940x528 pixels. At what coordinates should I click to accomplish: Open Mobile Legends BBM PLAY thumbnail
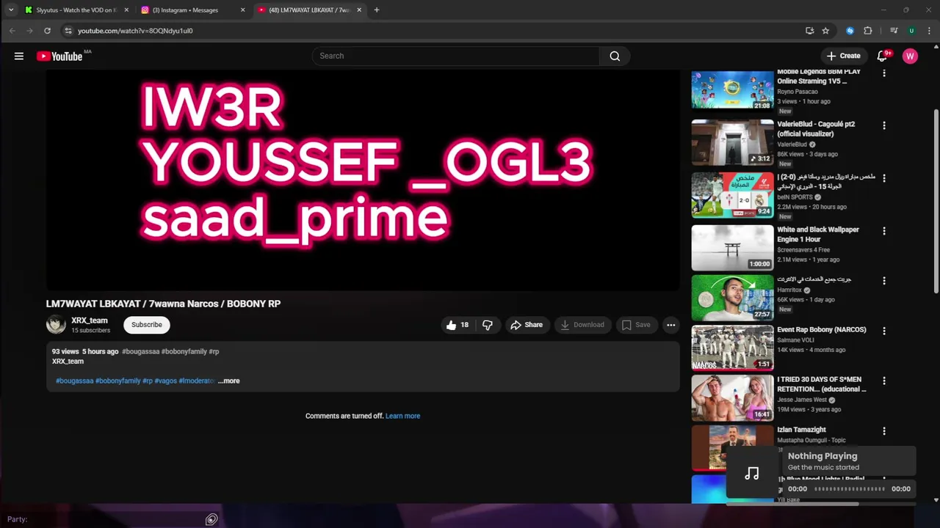(x=732, y=89)
